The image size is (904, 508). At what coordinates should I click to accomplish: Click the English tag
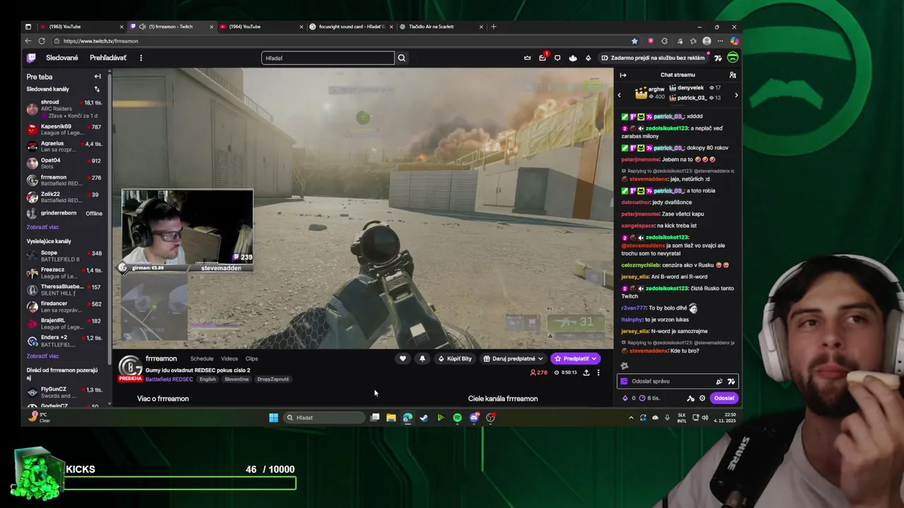coord(208,380)
